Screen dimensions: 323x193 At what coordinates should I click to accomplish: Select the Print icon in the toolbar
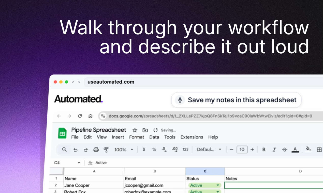point(96,150)
